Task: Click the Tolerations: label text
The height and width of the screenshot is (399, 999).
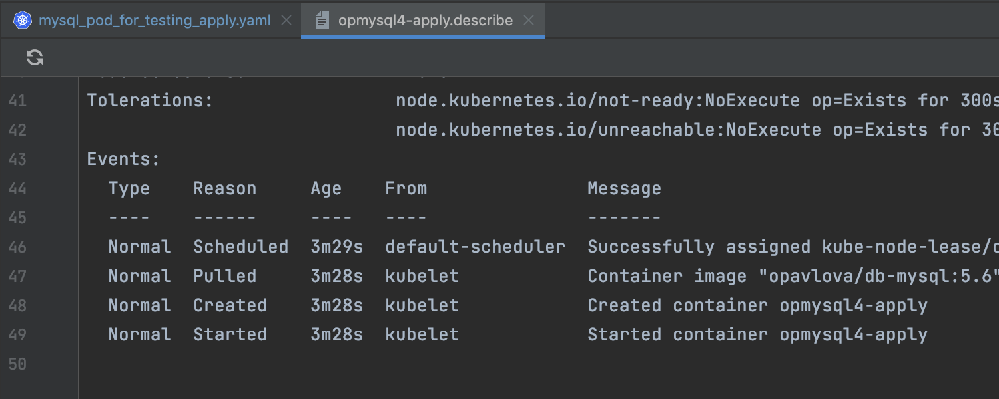Action: 150,101
